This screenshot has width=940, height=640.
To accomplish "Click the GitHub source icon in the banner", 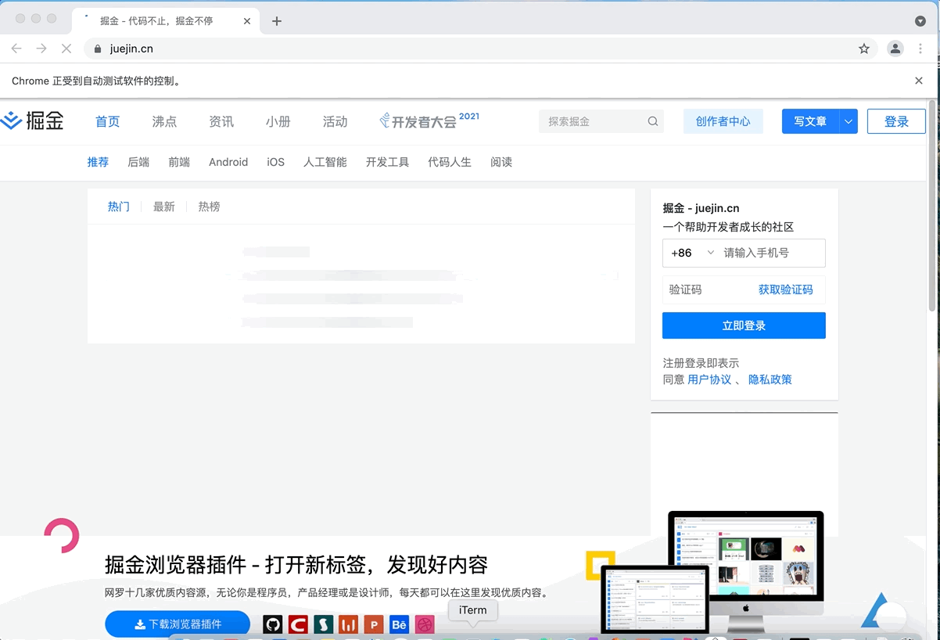I will [x=272, y=624].
